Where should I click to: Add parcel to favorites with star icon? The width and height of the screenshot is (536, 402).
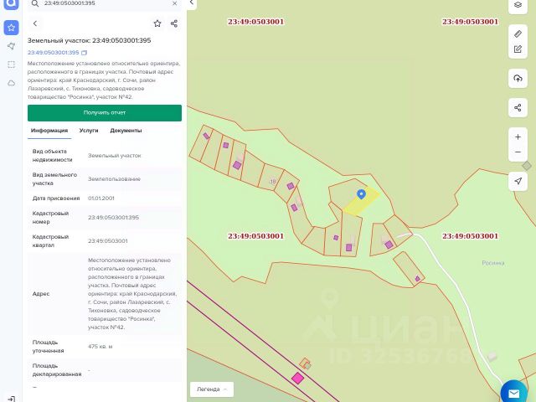(x=157, y=23)
